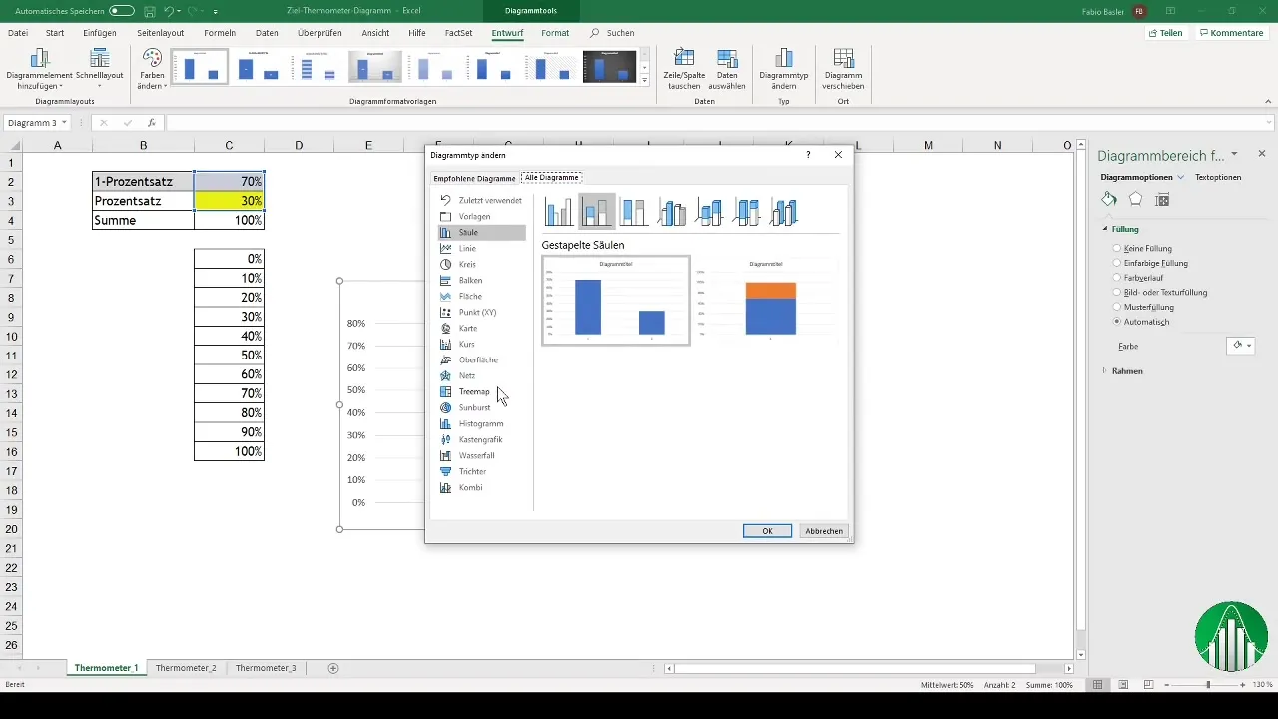Open help in Diagrammtyp ändern dialog
The image size is (1278, 719).
[807, 155]
